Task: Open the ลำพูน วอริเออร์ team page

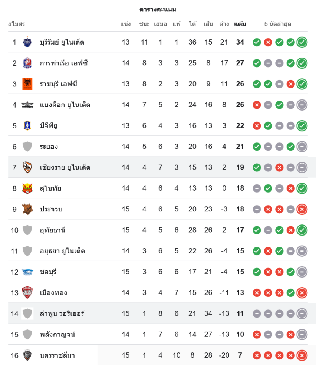Action: point(62,313)
